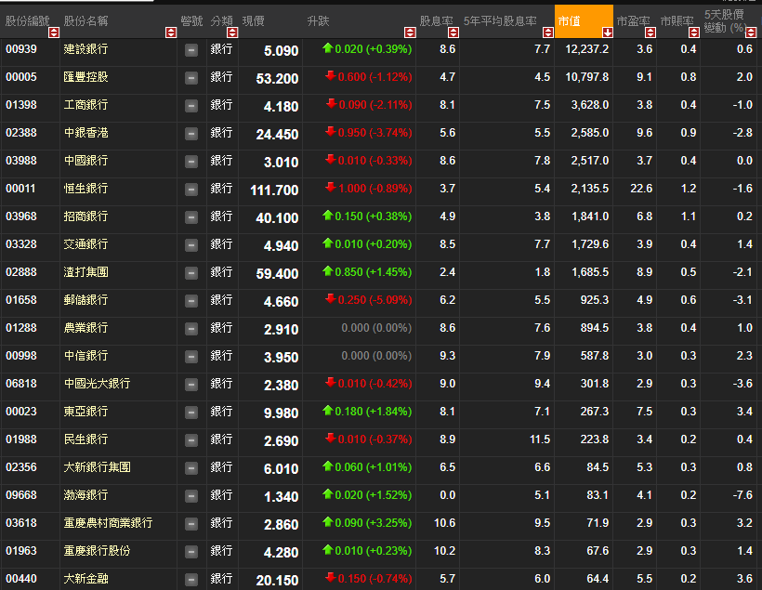Click the minus button for 渤海銀行

coord(191,496)
